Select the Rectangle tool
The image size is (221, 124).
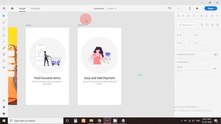point(4,22)
